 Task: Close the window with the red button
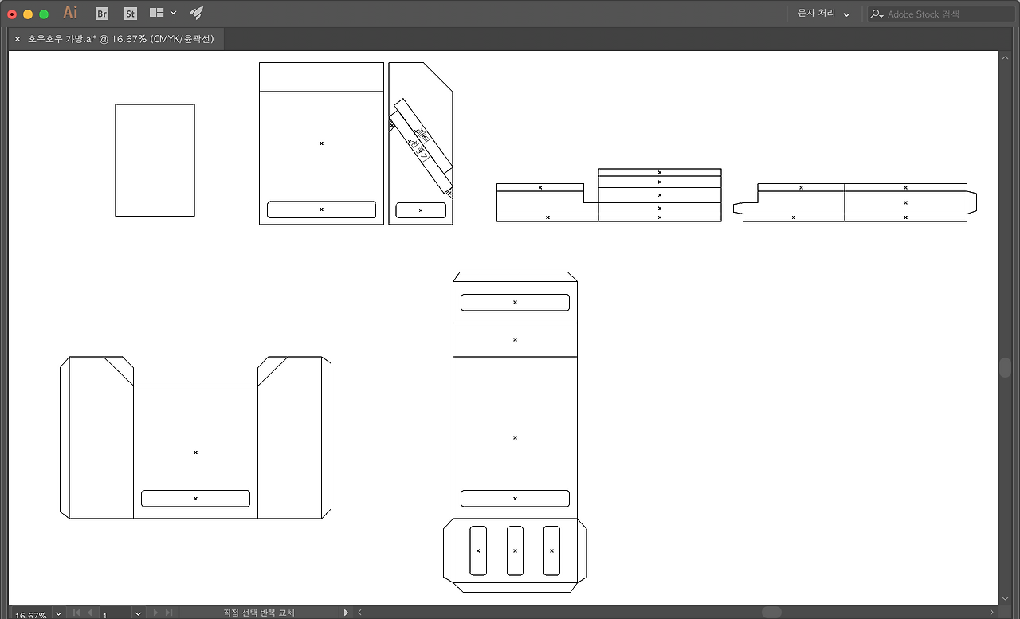click(12, 14)
